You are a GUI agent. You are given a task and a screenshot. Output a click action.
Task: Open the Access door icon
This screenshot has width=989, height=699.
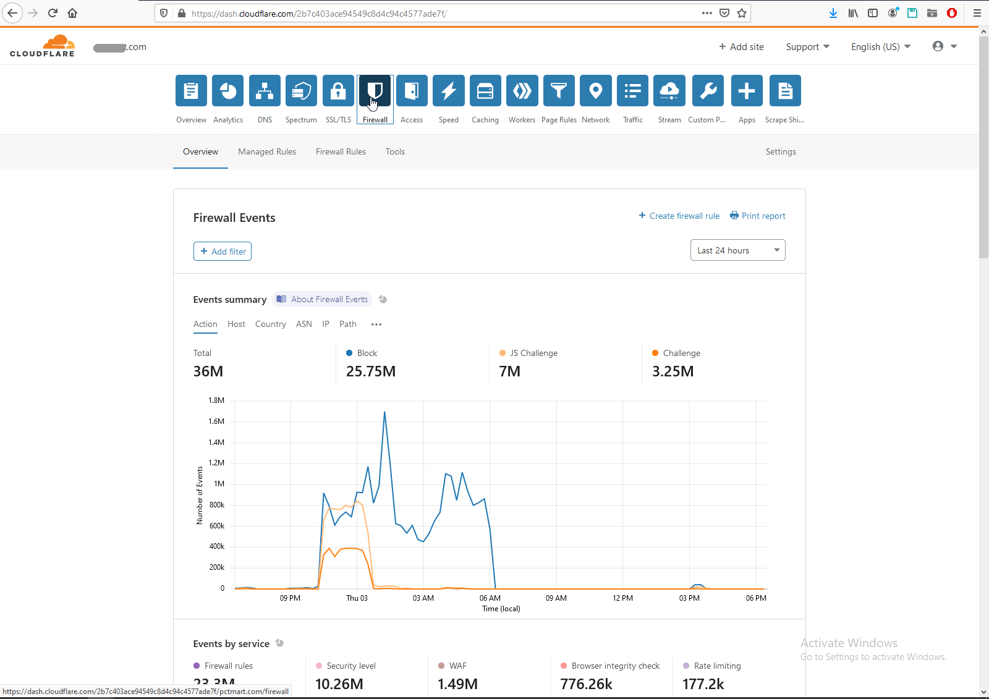click(x=412, y=91)
